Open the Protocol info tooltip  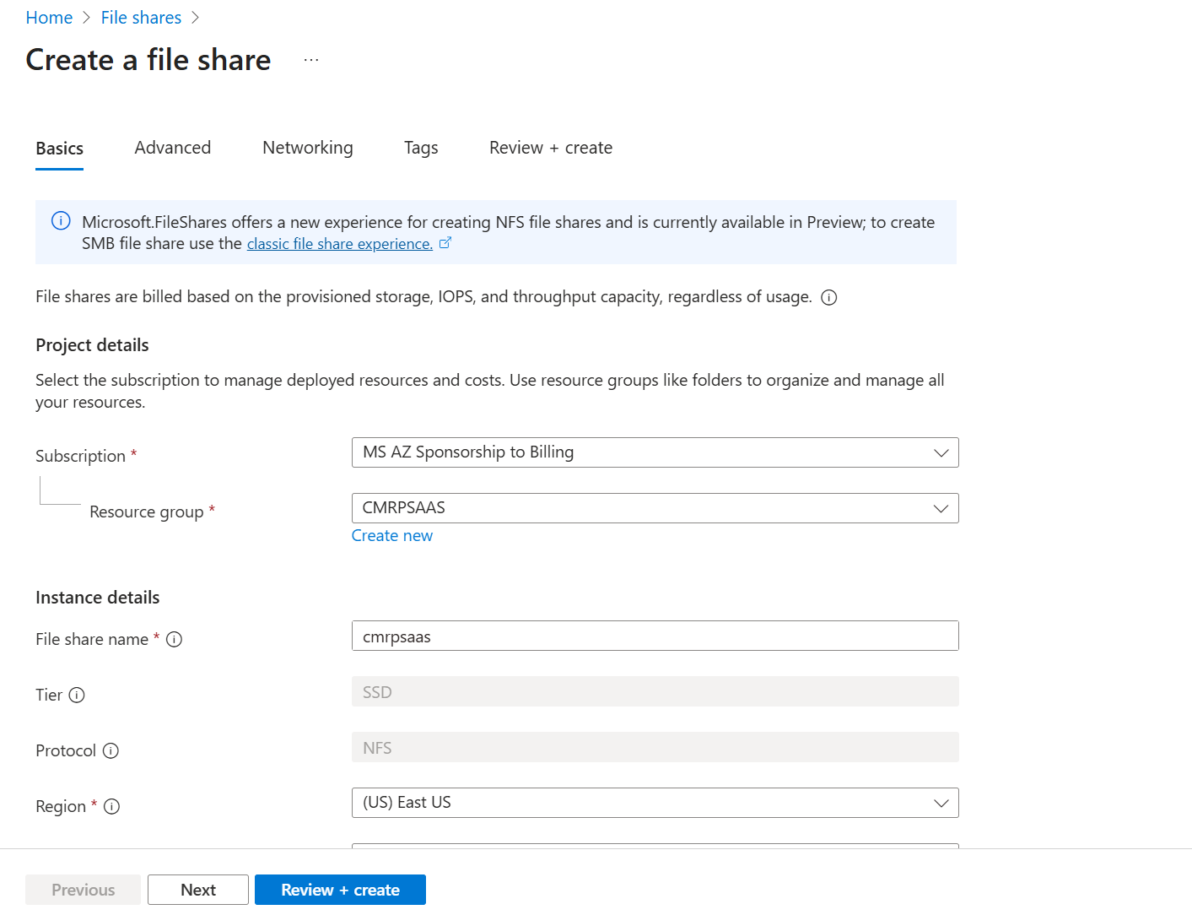(111, 750)
